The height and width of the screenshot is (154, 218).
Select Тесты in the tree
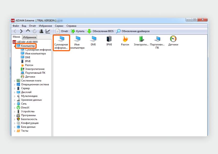tap(22, 131)
